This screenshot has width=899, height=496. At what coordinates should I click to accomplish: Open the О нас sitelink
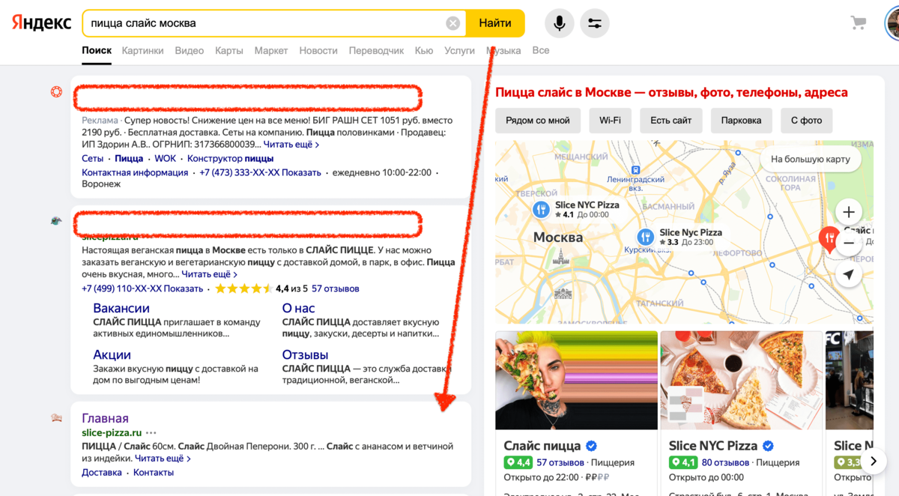298,309
